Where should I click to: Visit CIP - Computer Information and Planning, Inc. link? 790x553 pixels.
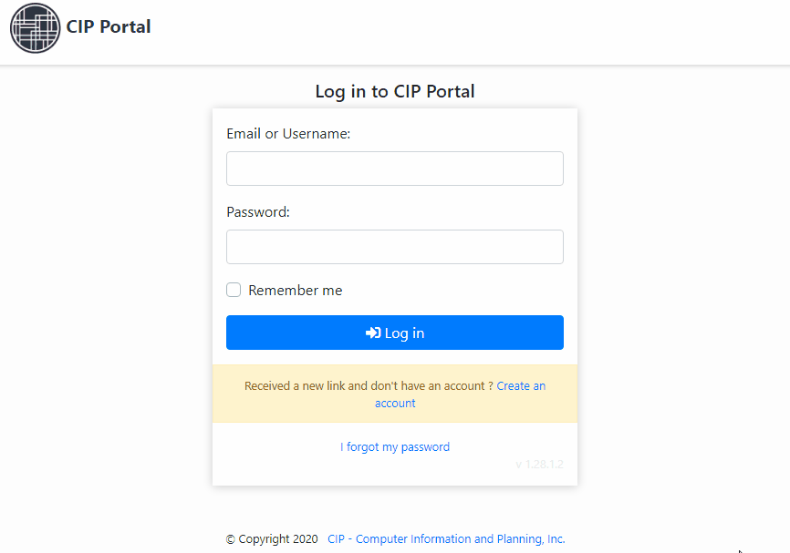446,539
